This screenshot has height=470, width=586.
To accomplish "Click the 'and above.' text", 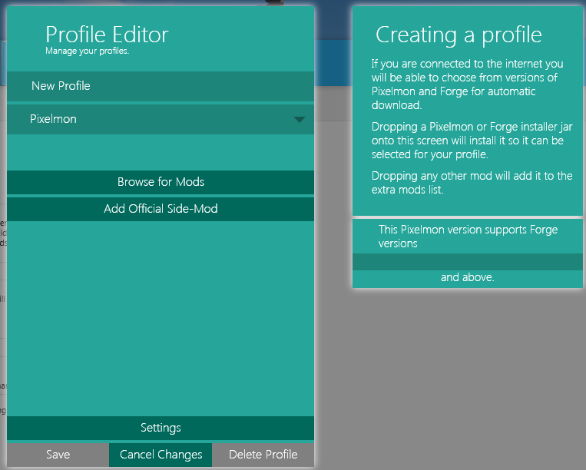I will point(467,277).
